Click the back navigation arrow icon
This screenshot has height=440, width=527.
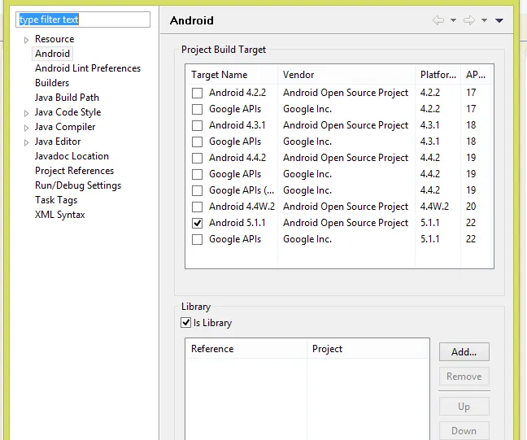click(438, 20)
